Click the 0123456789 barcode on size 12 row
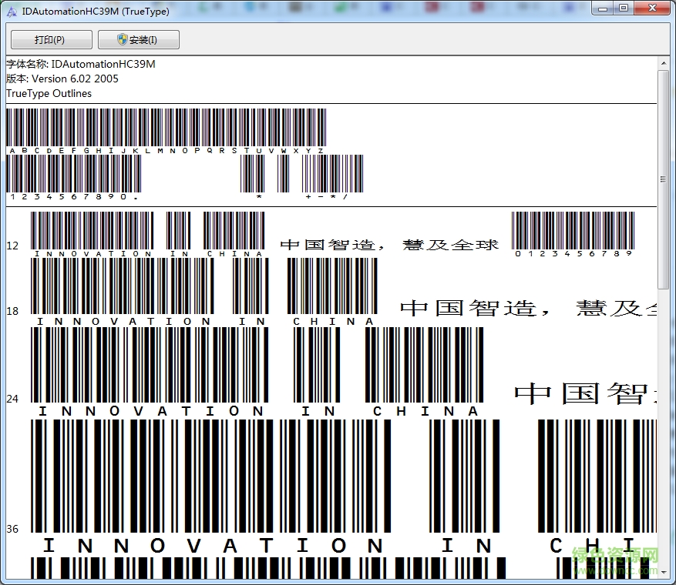Image resolution: width=676 pixels, height=585 pixels. tap(573, 235)
